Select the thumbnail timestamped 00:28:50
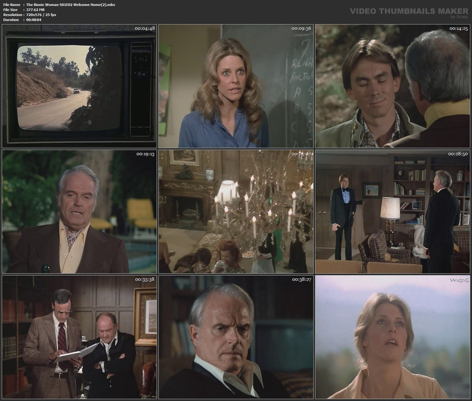Screen dimensions: 472x401 (x=393, y=212)
